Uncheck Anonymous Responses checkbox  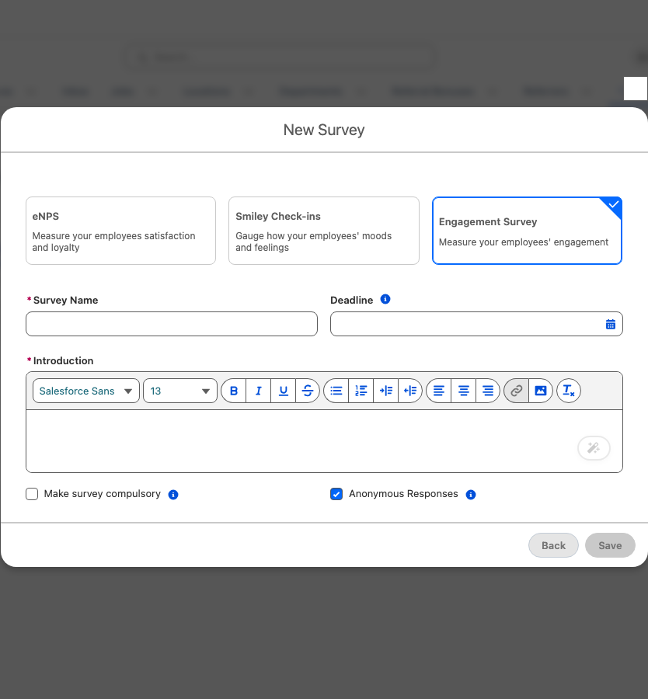pos(336,494)
